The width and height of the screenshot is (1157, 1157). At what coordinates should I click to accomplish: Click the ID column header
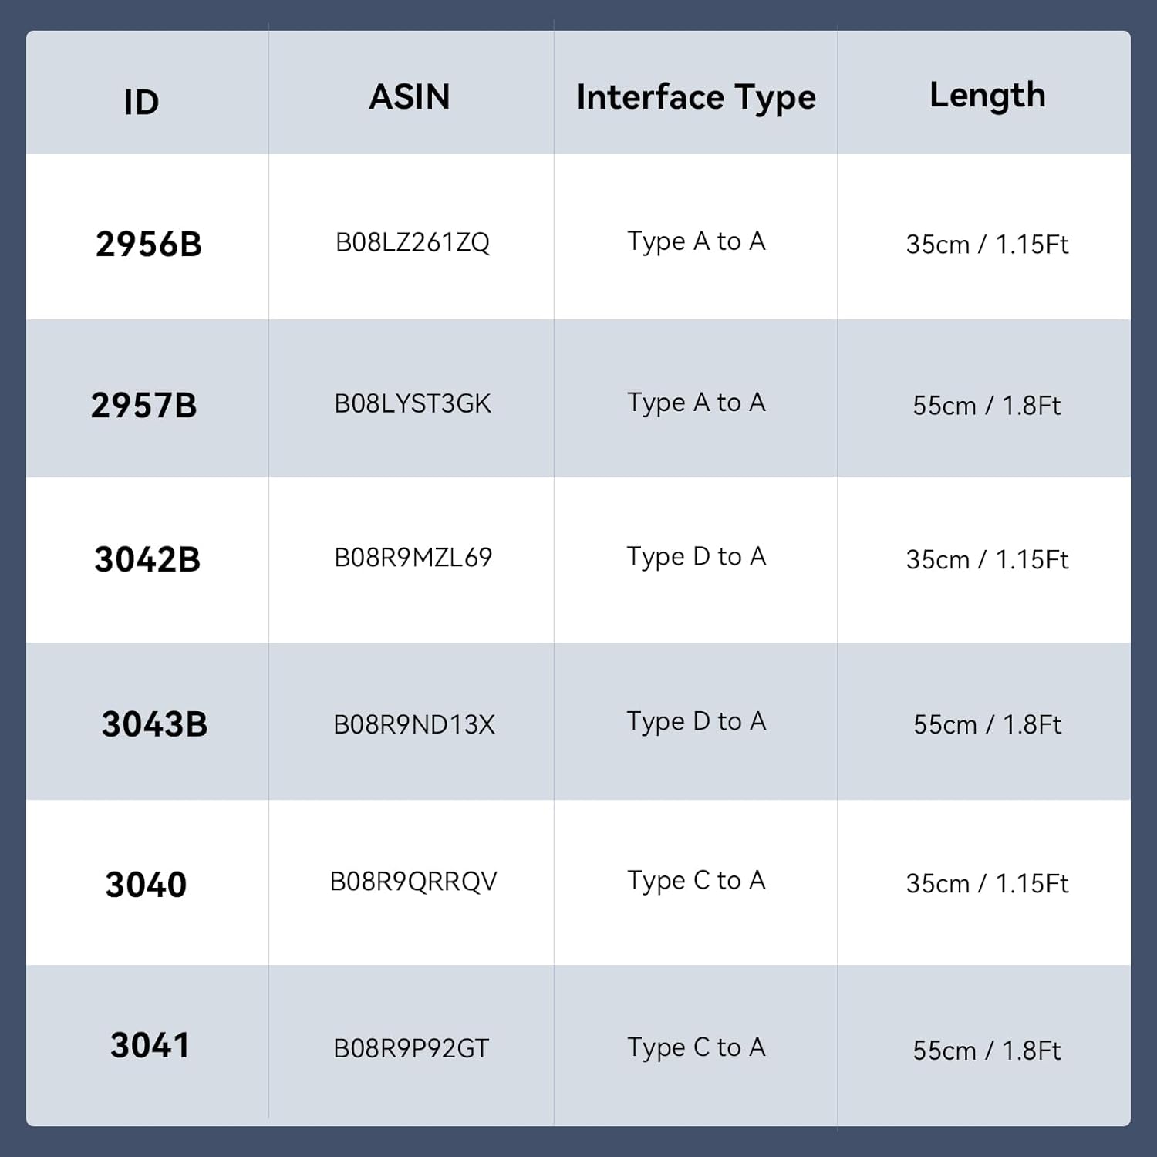coord(141,102)
